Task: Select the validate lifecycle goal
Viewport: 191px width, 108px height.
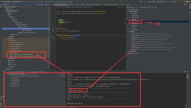Action: click(x=136, y=16)
